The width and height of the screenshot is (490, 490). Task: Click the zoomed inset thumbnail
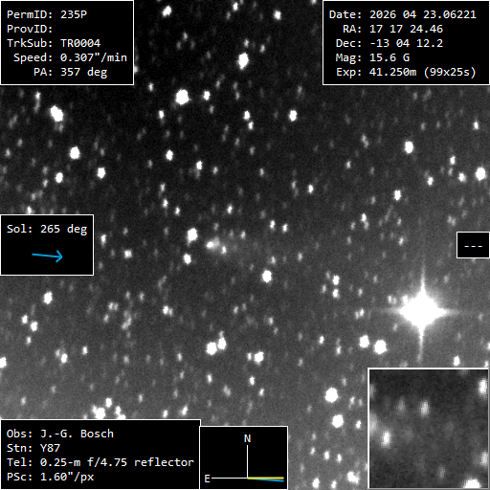point(429,429)
